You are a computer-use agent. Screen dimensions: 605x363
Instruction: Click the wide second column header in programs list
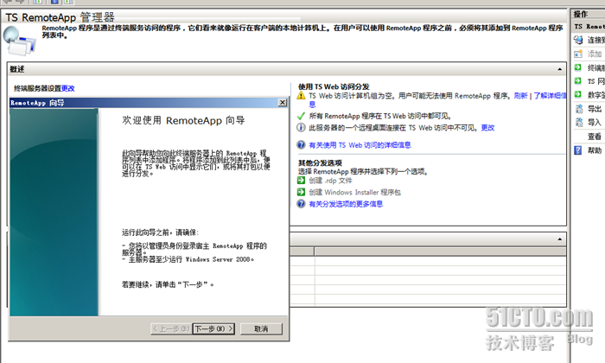(440, 252)
